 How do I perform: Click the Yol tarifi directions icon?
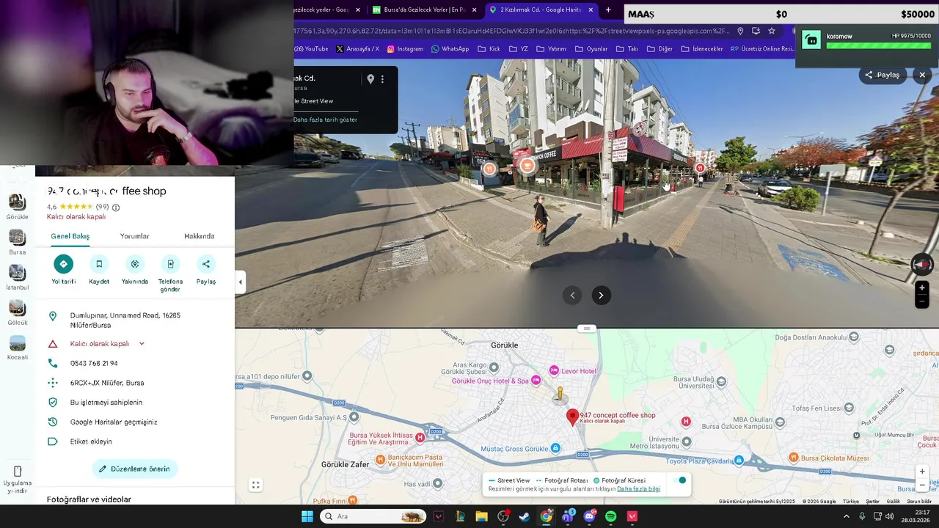(x=63, y=264)
